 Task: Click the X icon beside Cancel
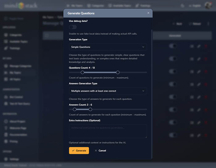96,150
